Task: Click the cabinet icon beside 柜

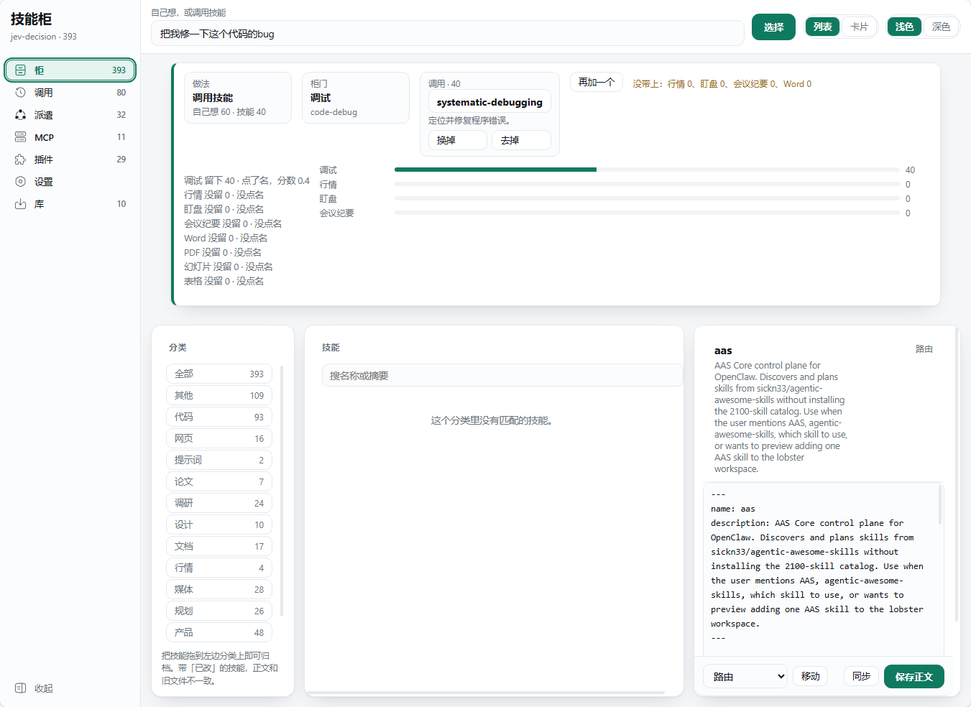Action: 20,70
